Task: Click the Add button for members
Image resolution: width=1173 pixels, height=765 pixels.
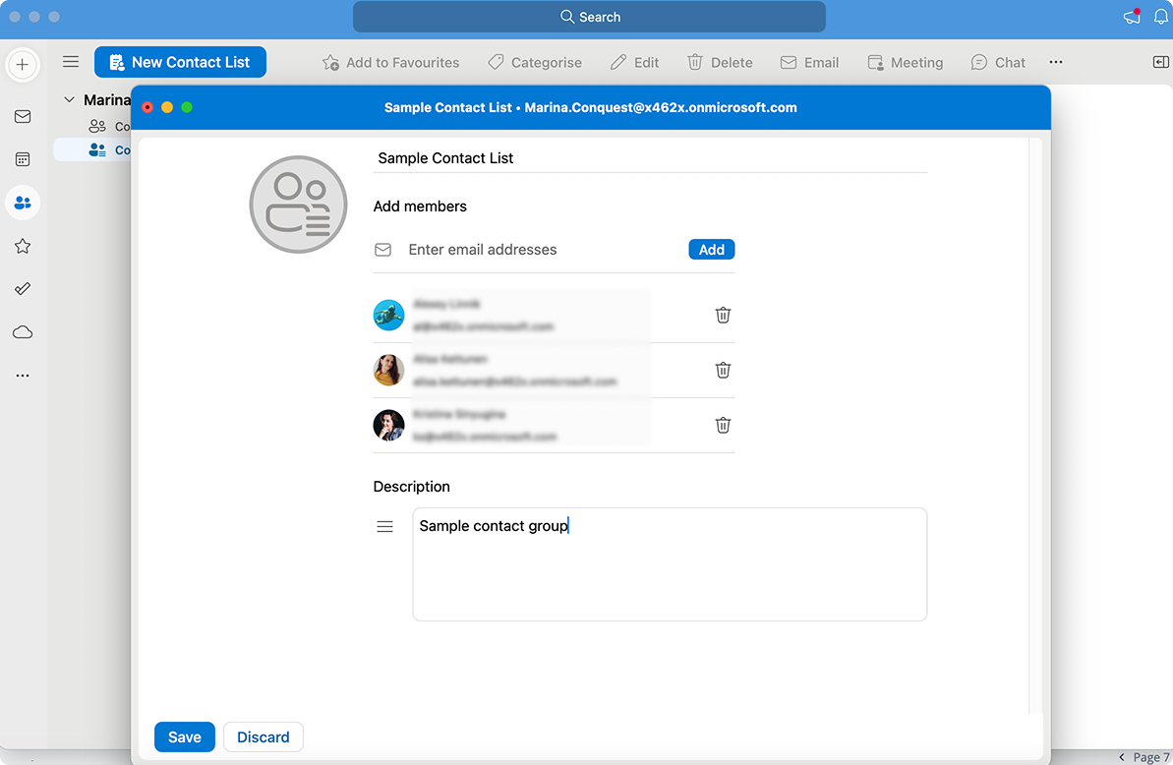Action: click(711, 249)
